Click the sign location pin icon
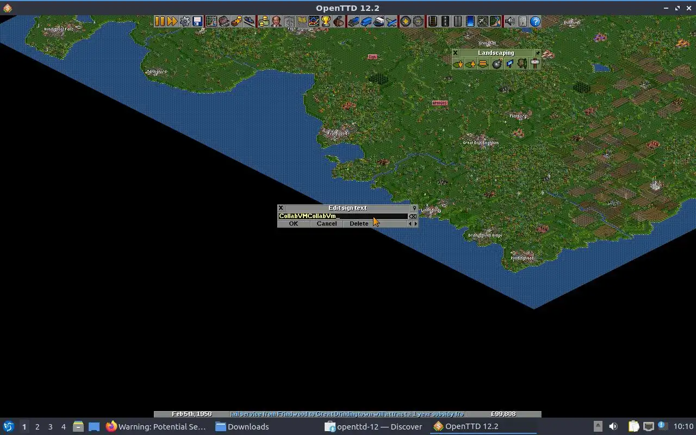The image size is (696, 435). click(414, 208)
